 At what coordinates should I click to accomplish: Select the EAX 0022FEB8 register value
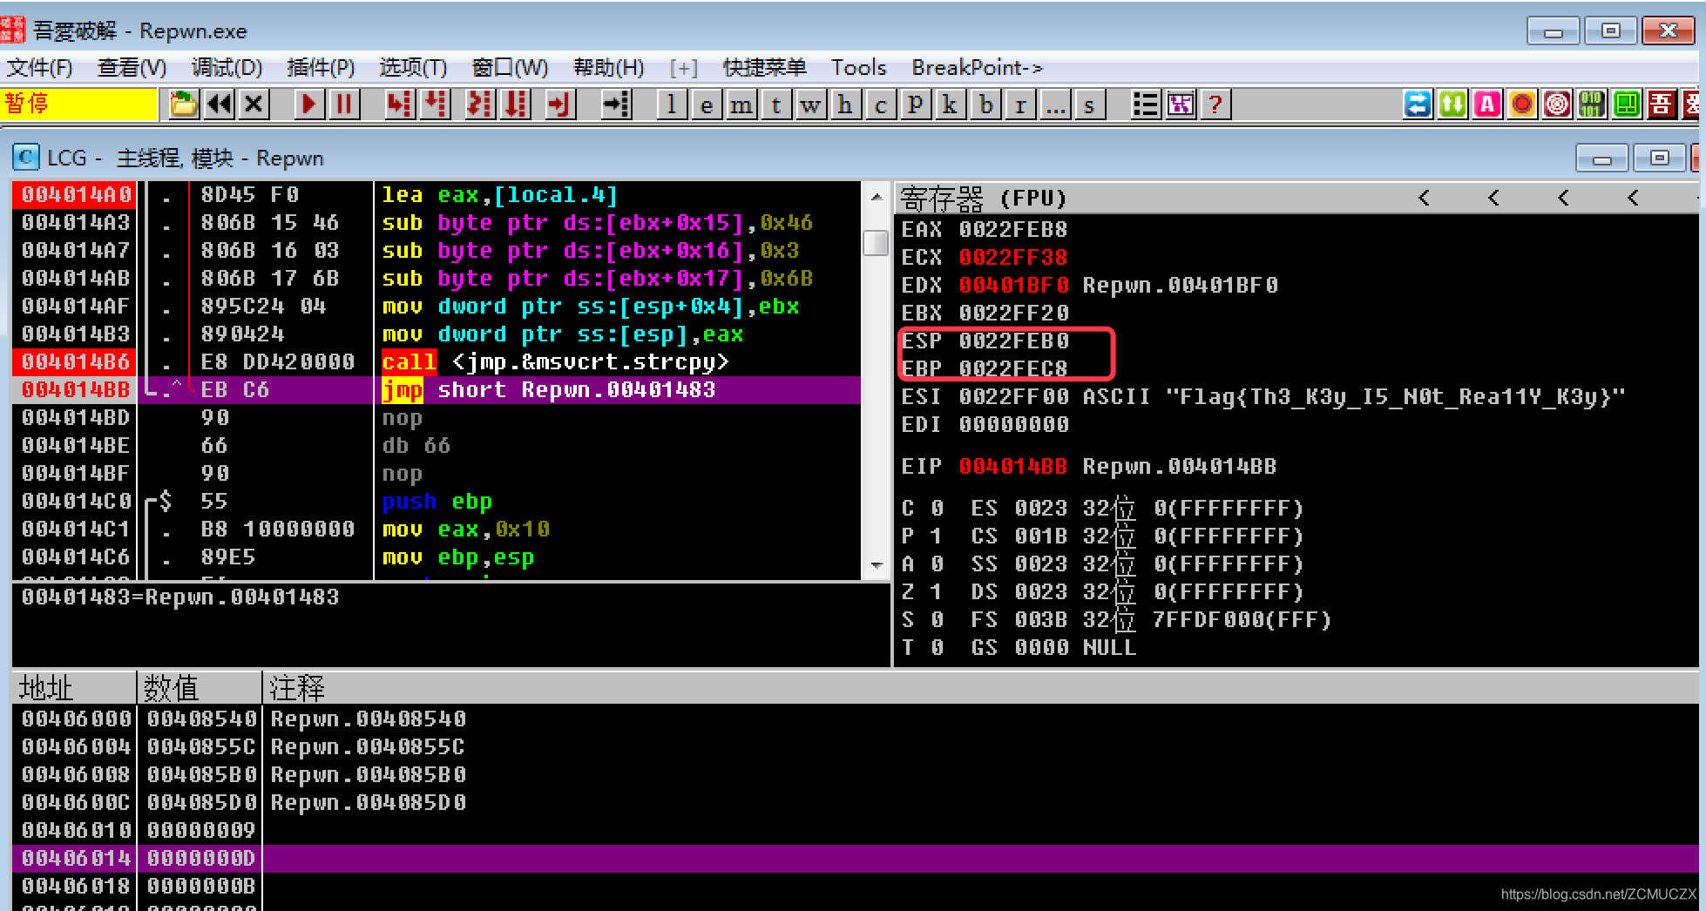[1013, 229]
